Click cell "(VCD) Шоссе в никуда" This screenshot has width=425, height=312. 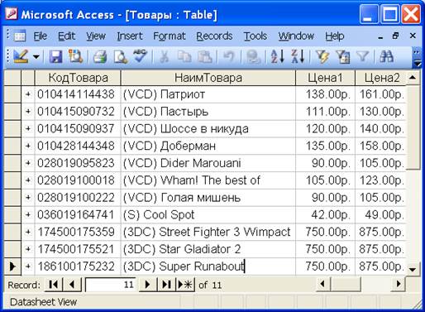point(208,128)
